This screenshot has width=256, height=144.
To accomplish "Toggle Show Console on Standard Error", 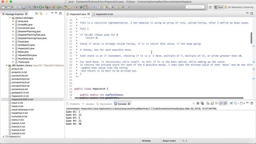I will click(x=226, y=103).
